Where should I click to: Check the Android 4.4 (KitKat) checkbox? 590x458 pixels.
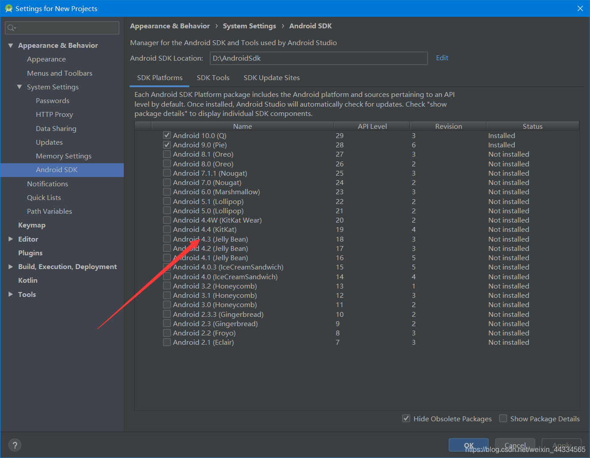pos(167,229)
